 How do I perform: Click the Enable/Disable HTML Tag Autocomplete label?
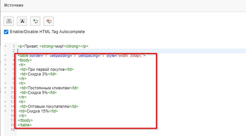click(47, 32)
